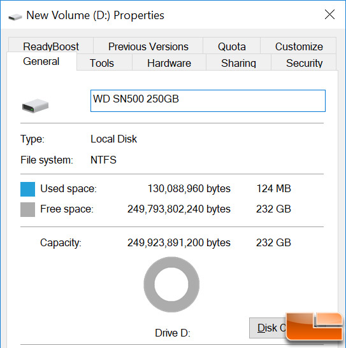The image size is (346, 348).
Task: Click the 'File system:' label
Action: 47,160
